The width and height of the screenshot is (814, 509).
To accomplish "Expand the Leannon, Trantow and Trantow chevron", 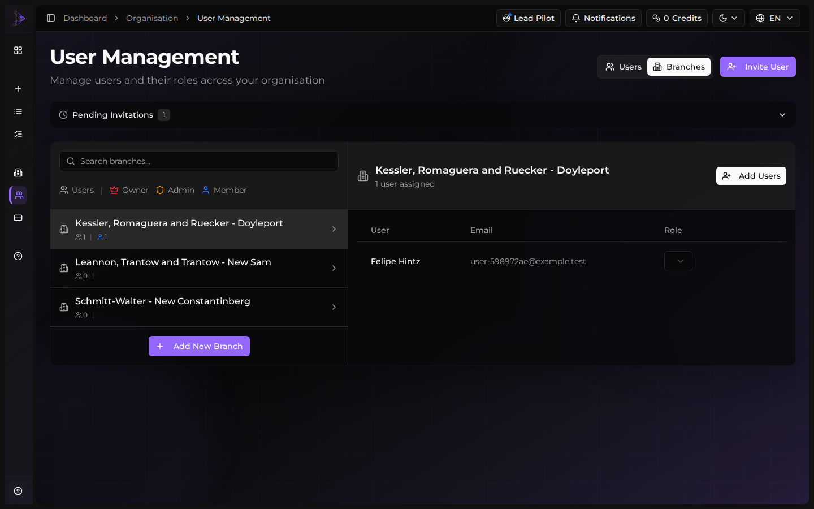I will coord(334,268).
